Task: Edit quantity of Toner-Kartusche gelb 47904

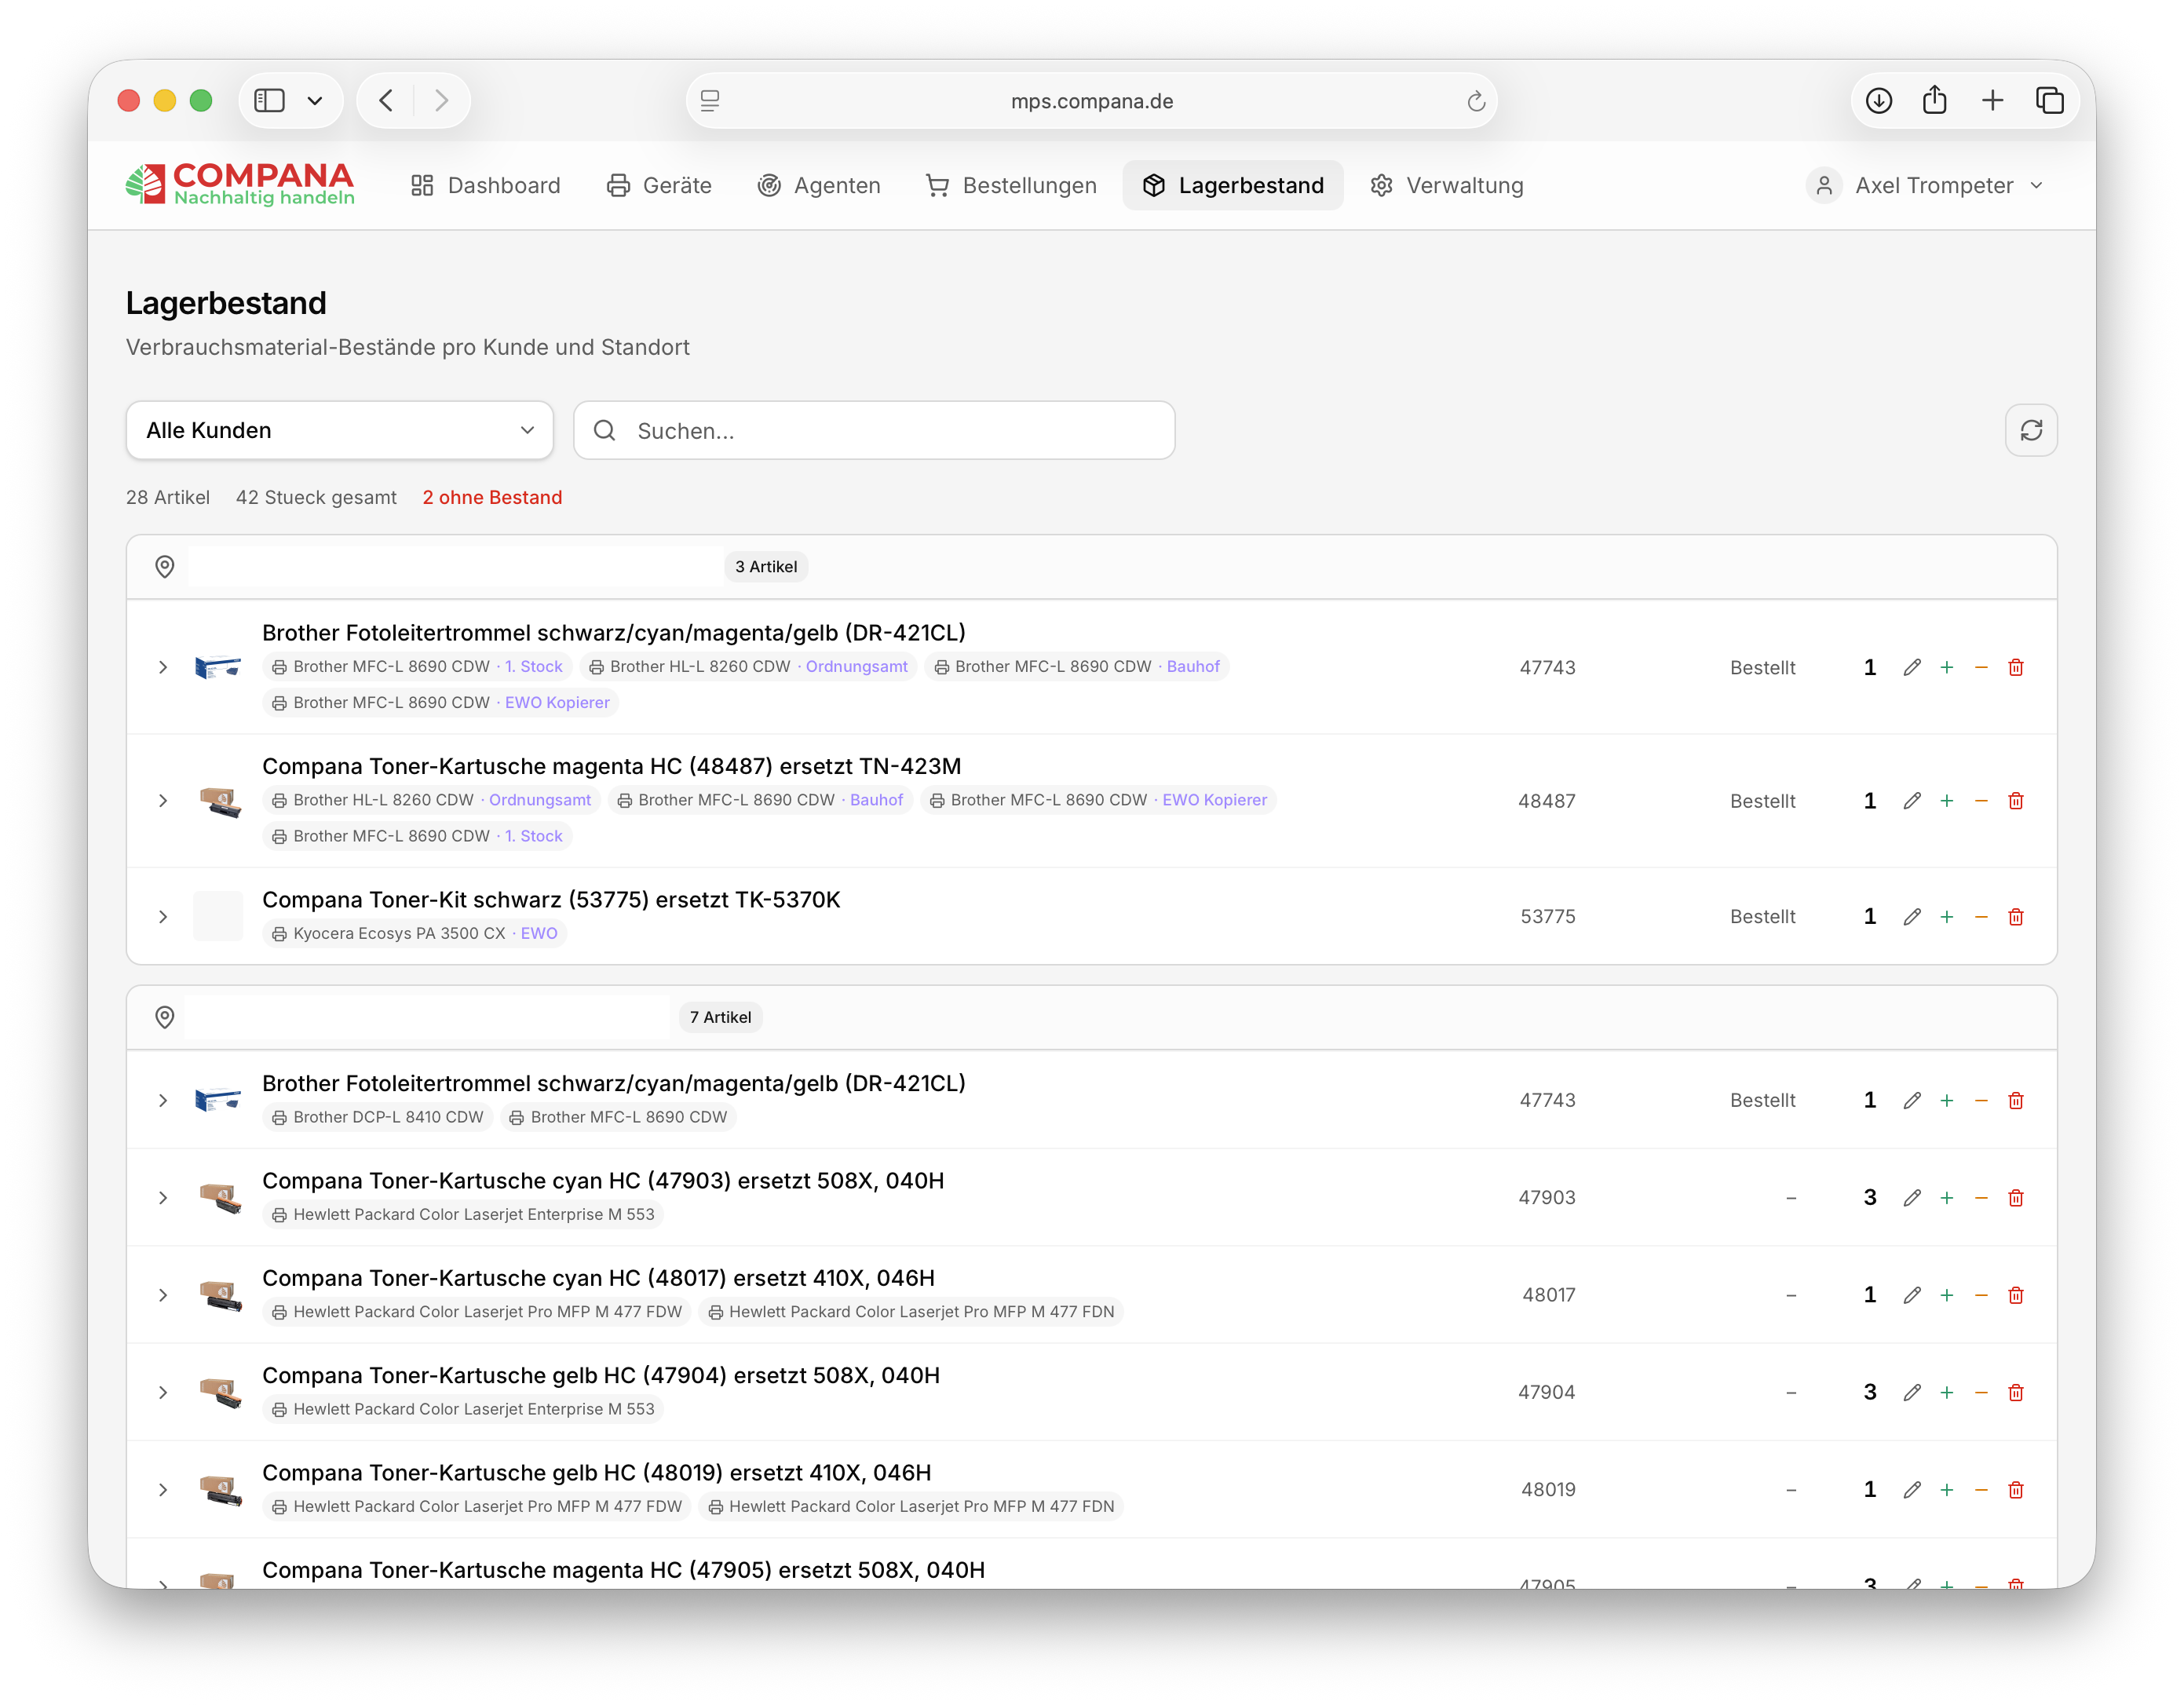Action: click(1911, 1392)
